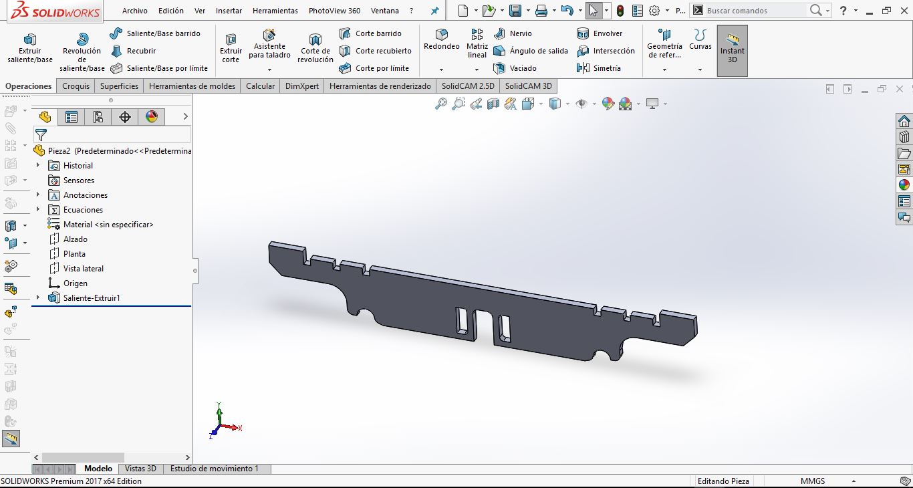Select the Origen tree item
This screenshot has height=488, width=913.
coord(76,283)
